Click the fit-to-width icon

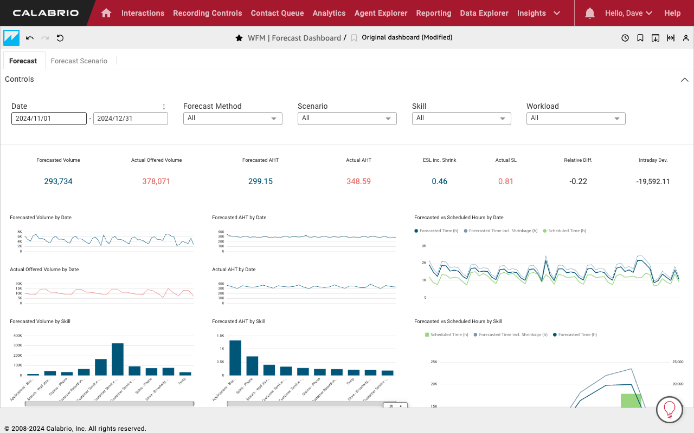click(x=671, y=38)
